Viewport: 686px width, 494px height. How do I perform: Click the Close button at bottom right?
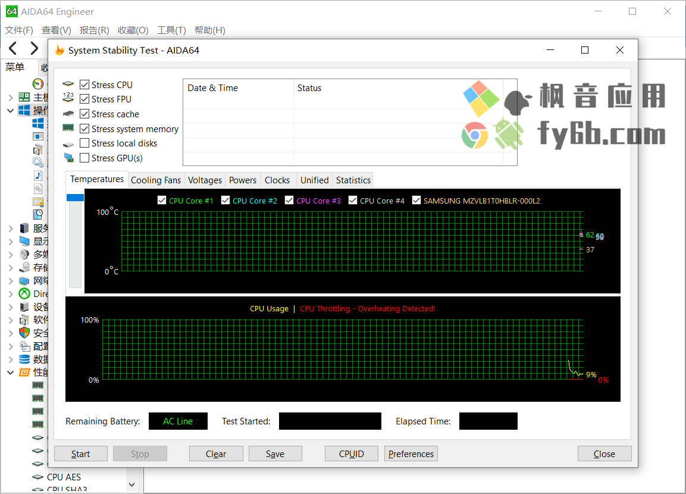[x=604, y=454]
